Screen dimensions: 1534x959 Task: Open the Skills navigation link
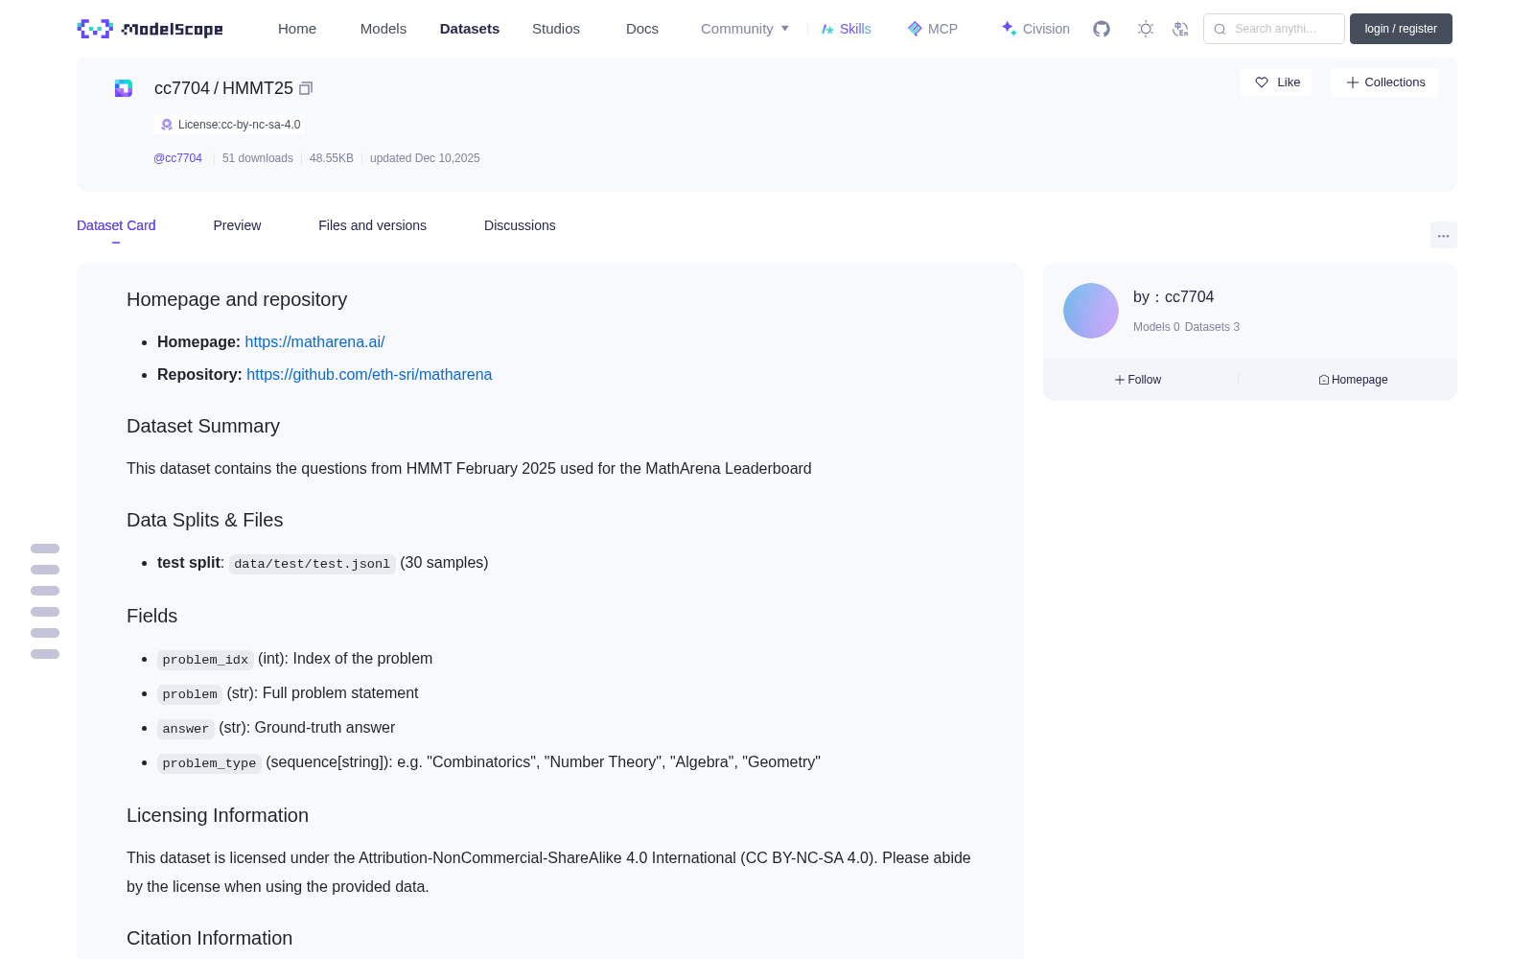(846, 29)
